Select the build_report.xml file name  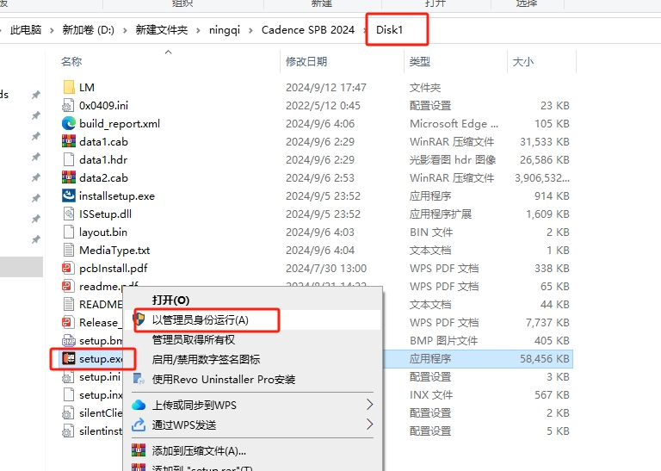point(120,124)
